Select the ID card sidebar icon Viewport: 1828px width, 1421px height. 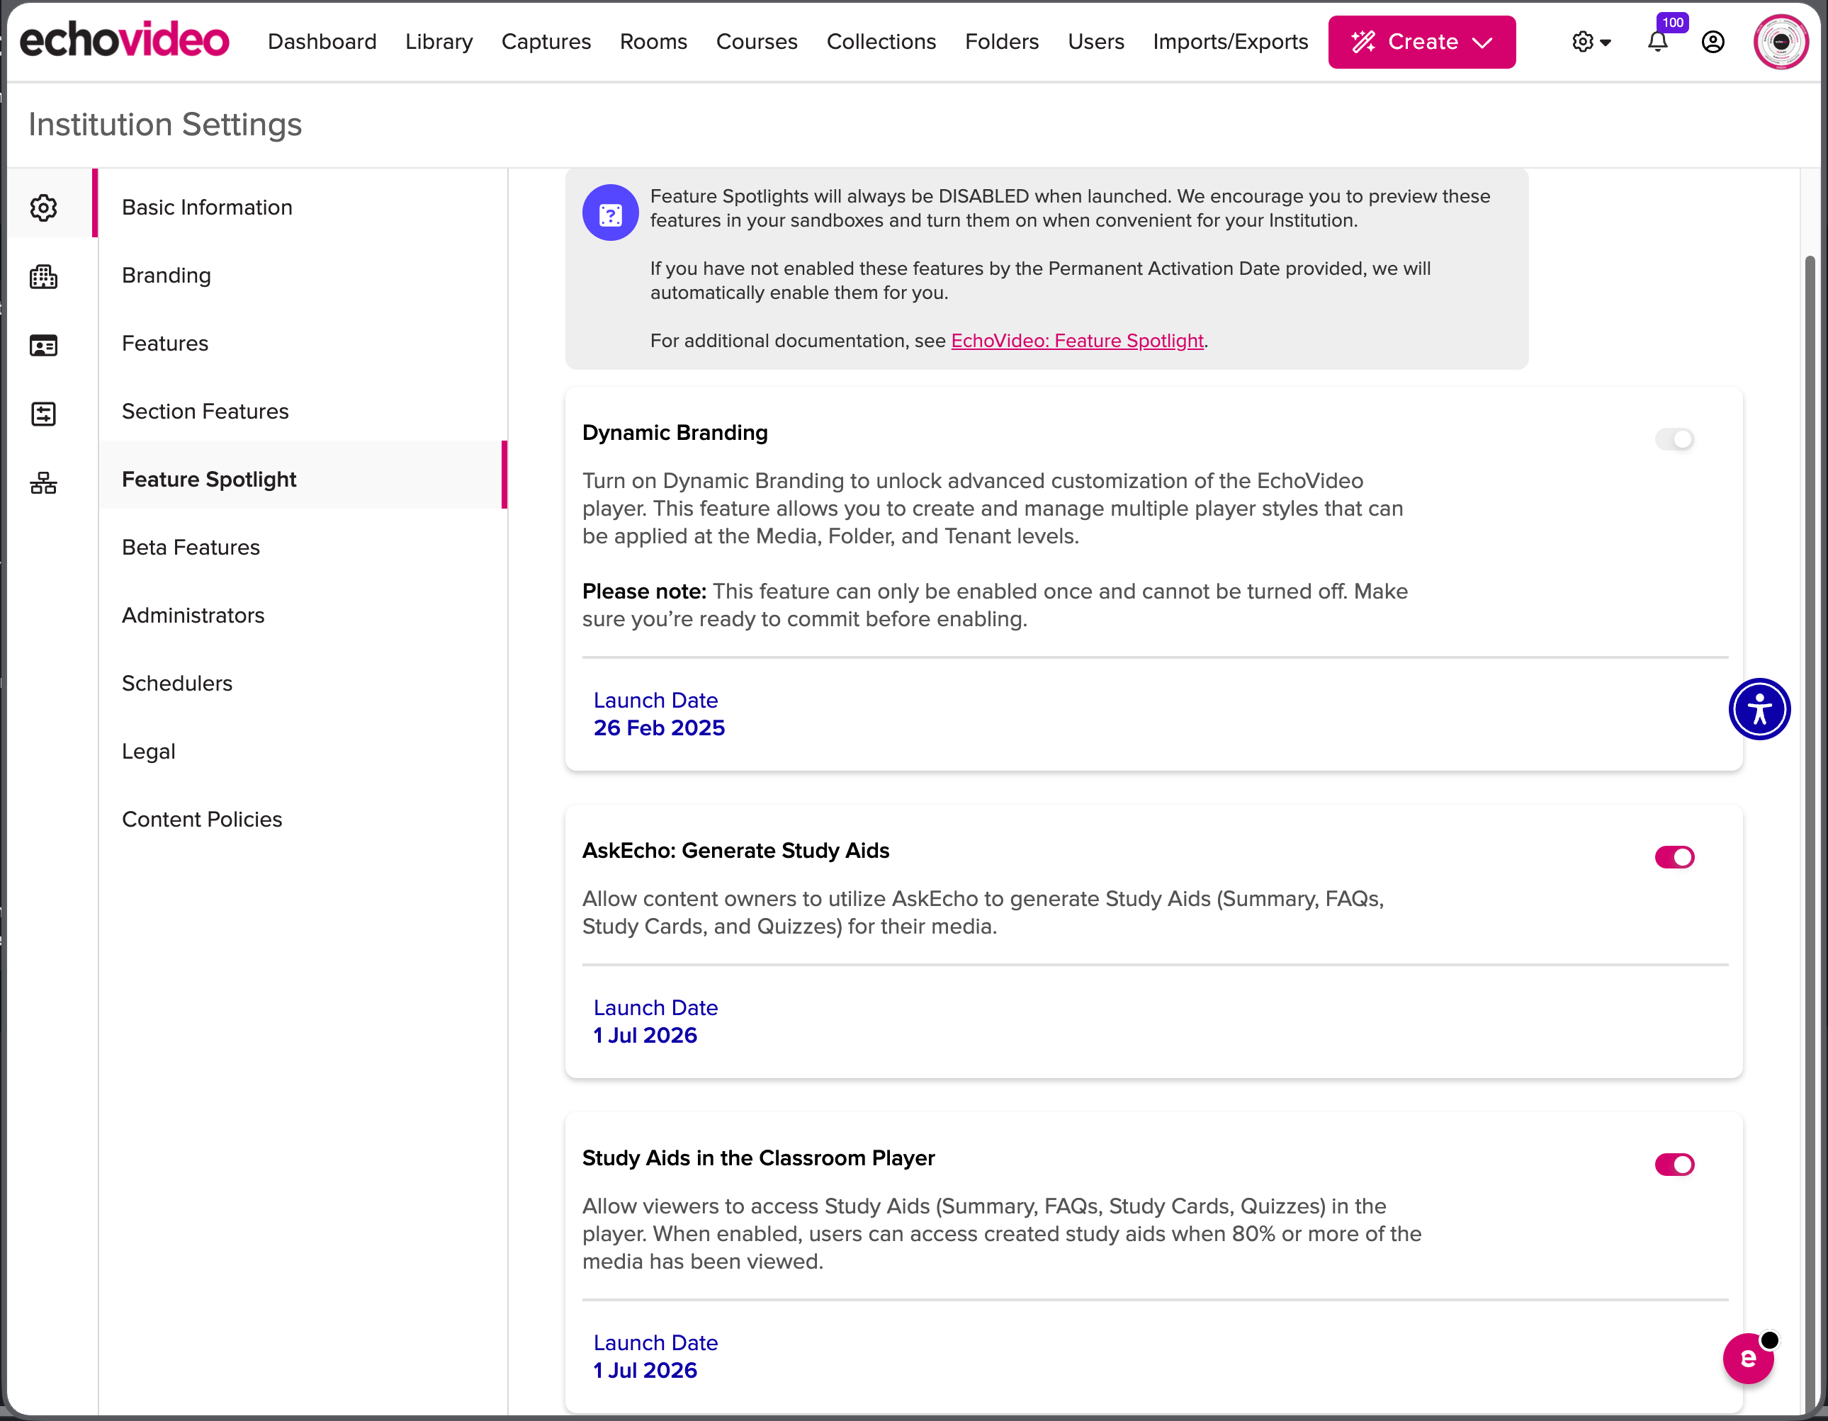(43, 345)
